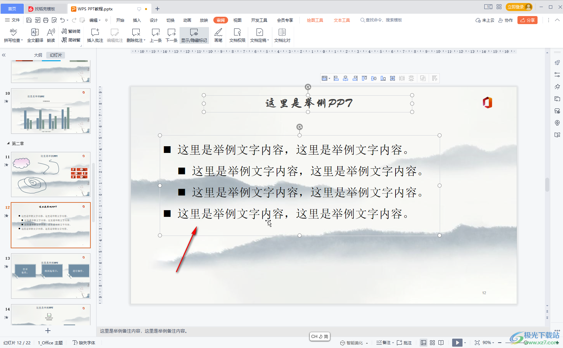563x348 pixels.
Task: Insert a comment (插入批注)
Action: [x=95, y=35]
